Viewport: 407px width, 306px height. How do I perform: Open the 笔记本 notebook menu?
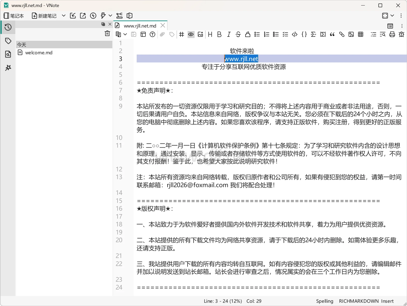14,16
